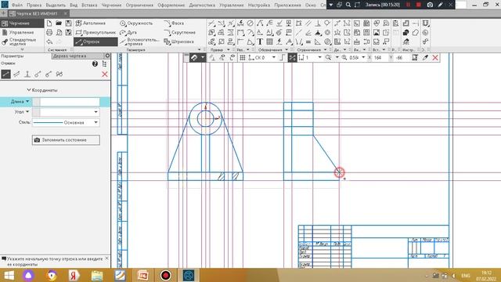Take screenshot with recorder camera icon
This screenshot has height=282, width=501.
(x=430, y=5)
